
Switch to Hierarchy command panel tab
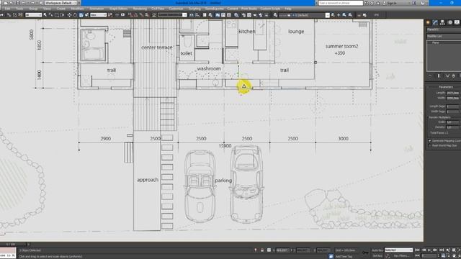coord(442,22)
